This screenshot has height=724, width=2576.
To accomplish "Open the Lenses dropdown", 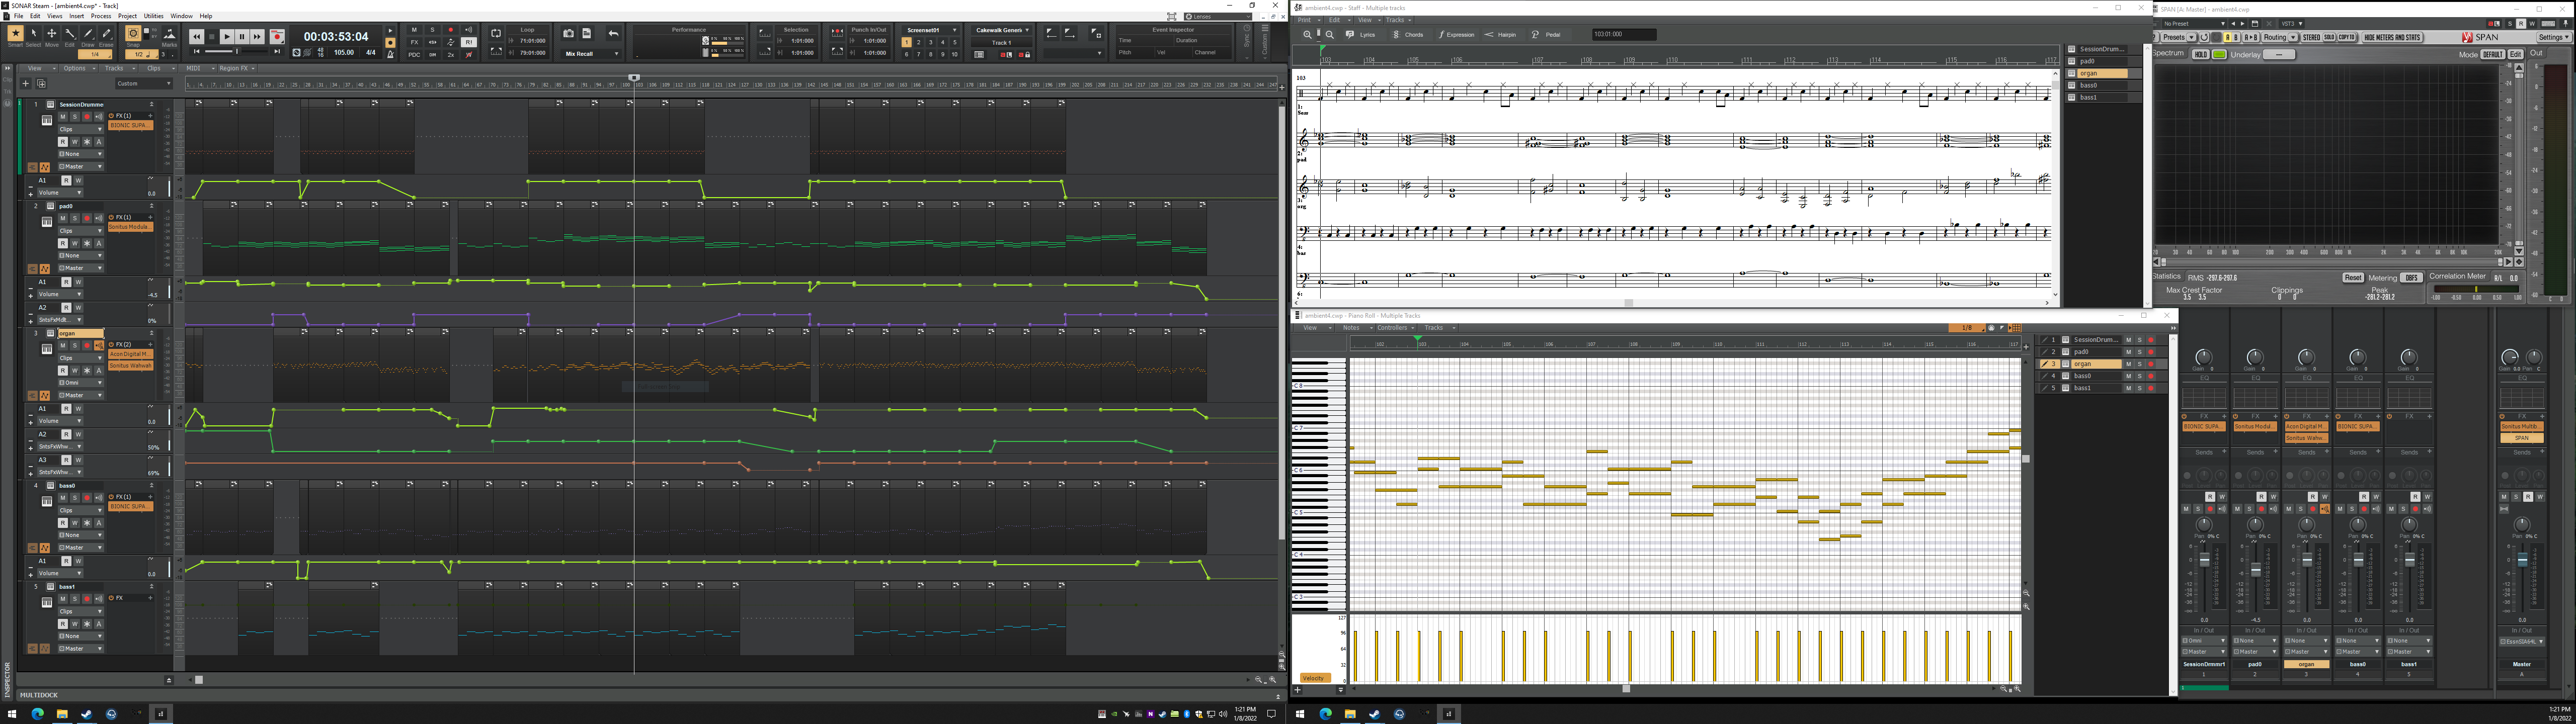I will 1218,16.
